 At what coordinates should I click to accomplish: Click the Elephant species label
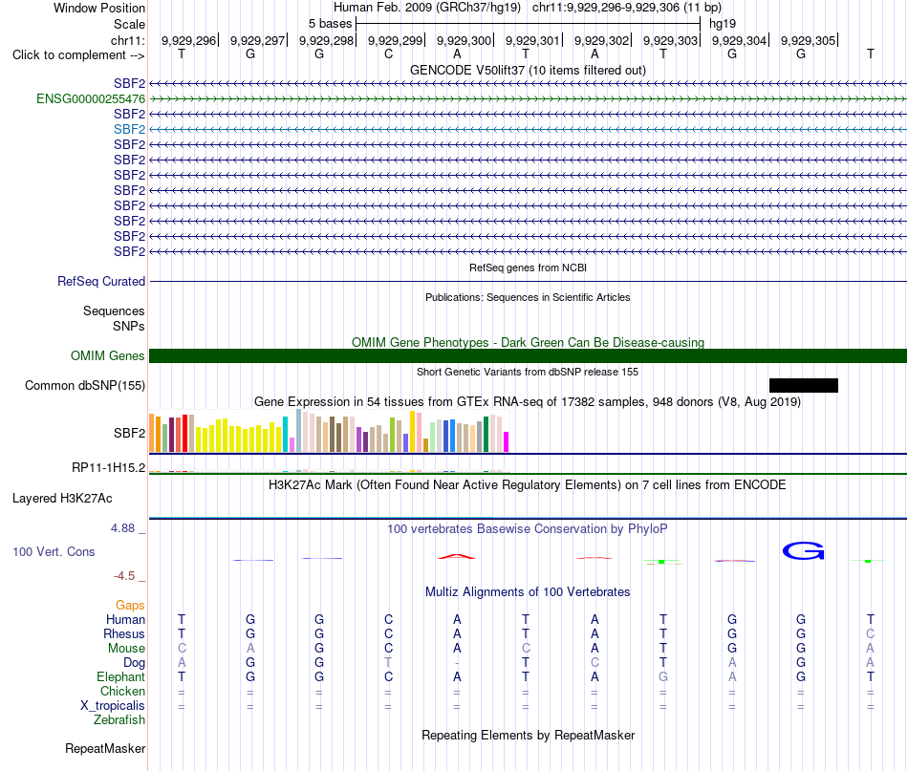point(120,676)
